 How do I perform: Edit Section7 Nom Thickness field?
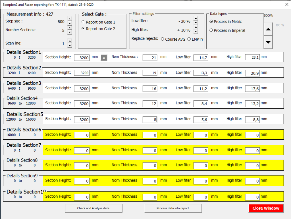150,151
